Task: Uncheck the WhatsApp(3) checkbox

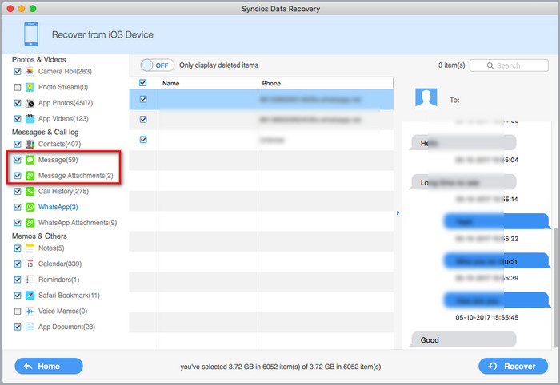Action: [x=17, y=207]
